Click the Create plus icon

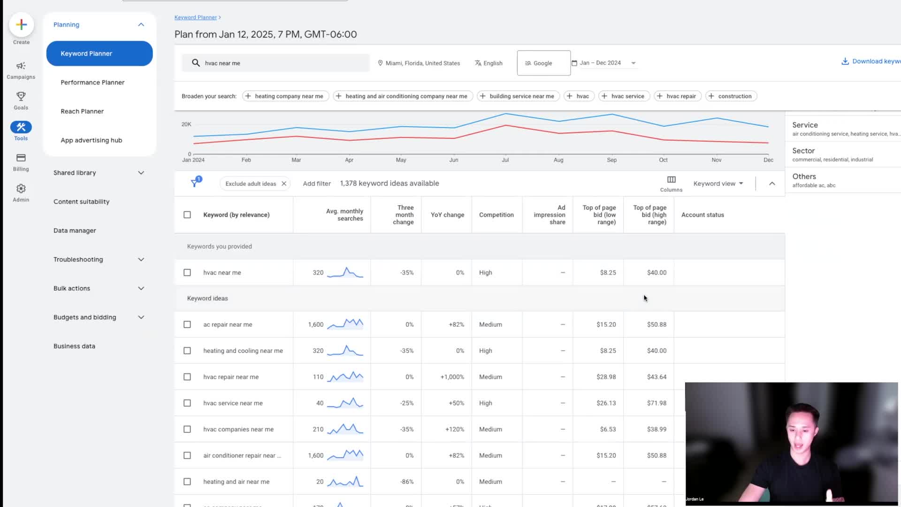21,25
